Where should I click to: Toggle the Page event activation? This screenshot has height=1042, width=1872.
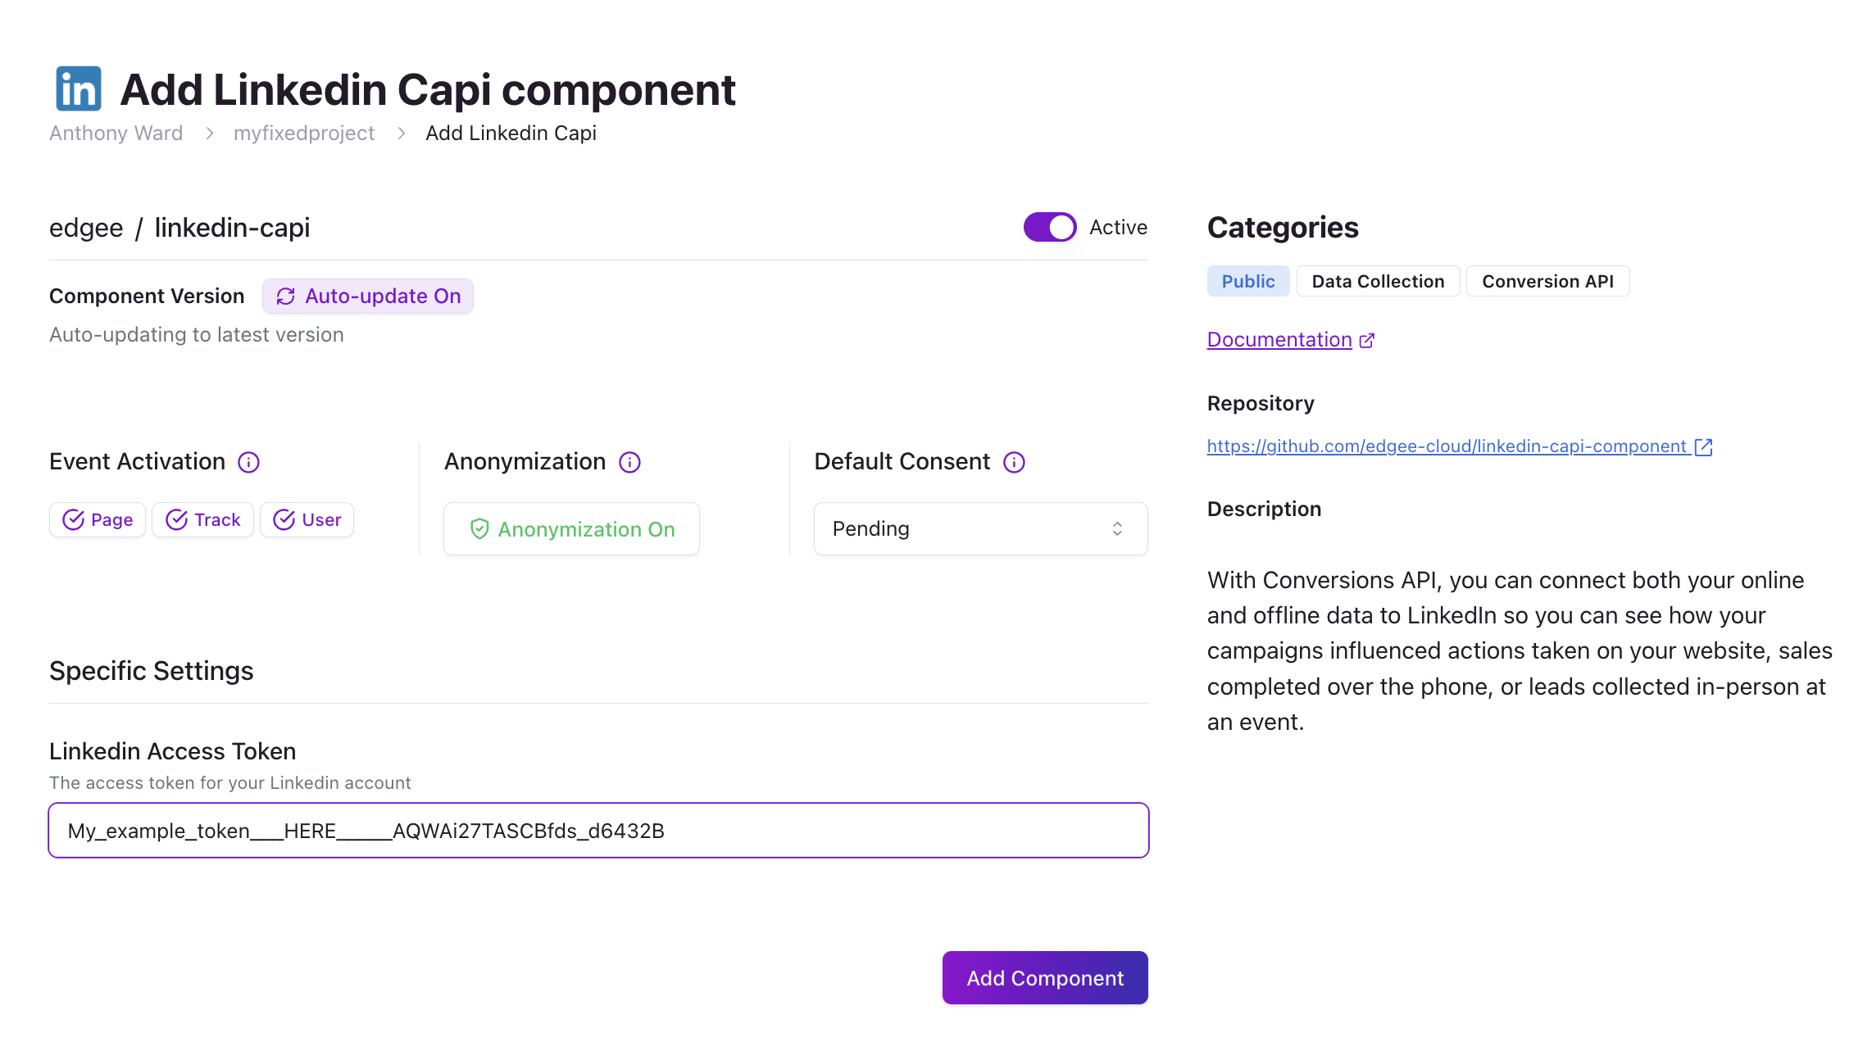click(x=98, y=520)
